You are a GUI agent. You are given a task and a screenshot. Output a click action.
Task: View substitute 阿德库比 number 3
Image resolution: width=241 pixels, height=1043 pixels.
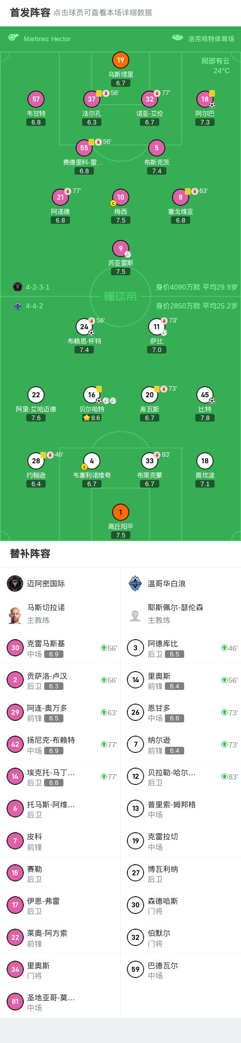pos(181,648)
